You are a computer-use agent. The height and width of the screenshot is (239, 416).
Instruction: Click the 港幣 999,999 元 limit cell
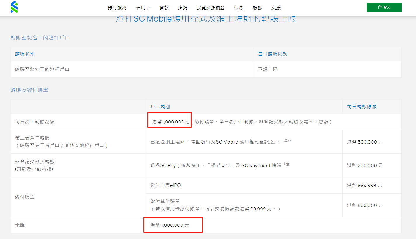coord(364,185)
